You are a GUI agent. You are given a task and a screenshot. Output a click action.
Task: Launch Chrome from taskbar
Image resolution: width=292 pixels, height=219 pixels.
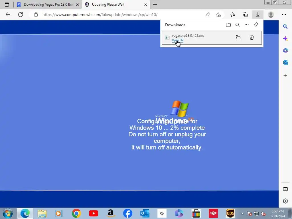pyautogui.click(x=76, y=213)
